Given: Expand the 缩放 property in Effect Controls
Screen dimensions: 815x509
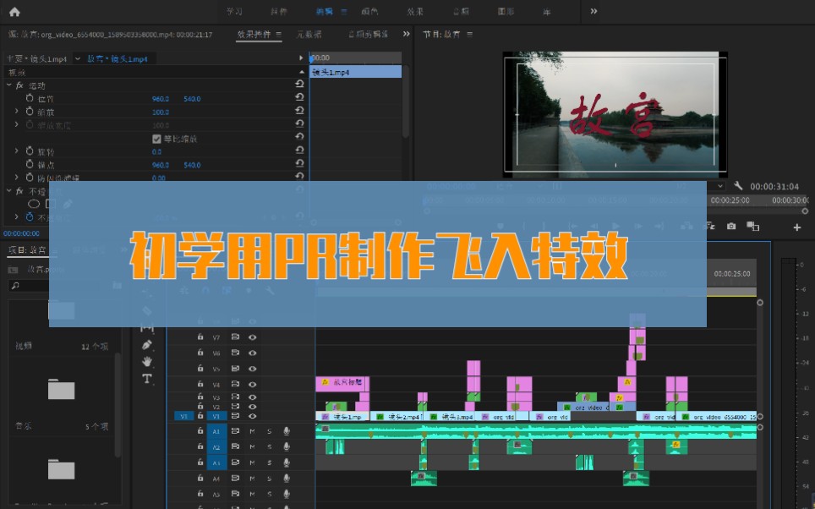Looking at the screenshot, I should click(x=16, y=112).
